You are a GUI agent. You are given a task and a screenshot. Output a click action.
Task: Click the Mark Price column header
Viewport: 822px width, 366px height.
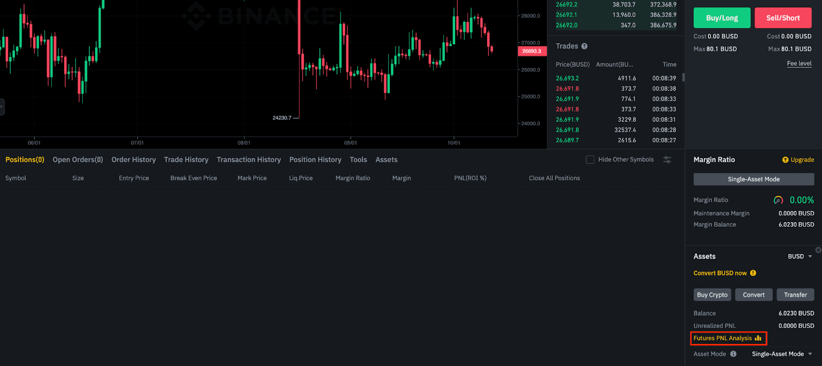(x=252, y=178)
